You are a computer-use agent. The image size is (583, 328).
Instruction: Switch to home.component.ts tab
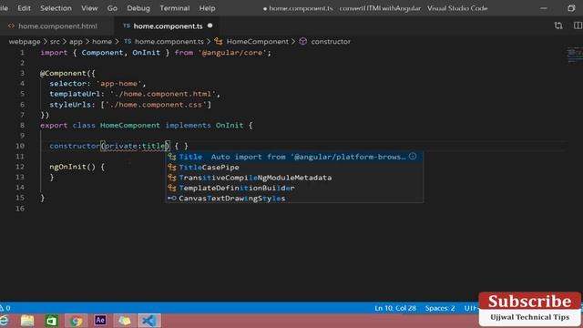[168, 26]
